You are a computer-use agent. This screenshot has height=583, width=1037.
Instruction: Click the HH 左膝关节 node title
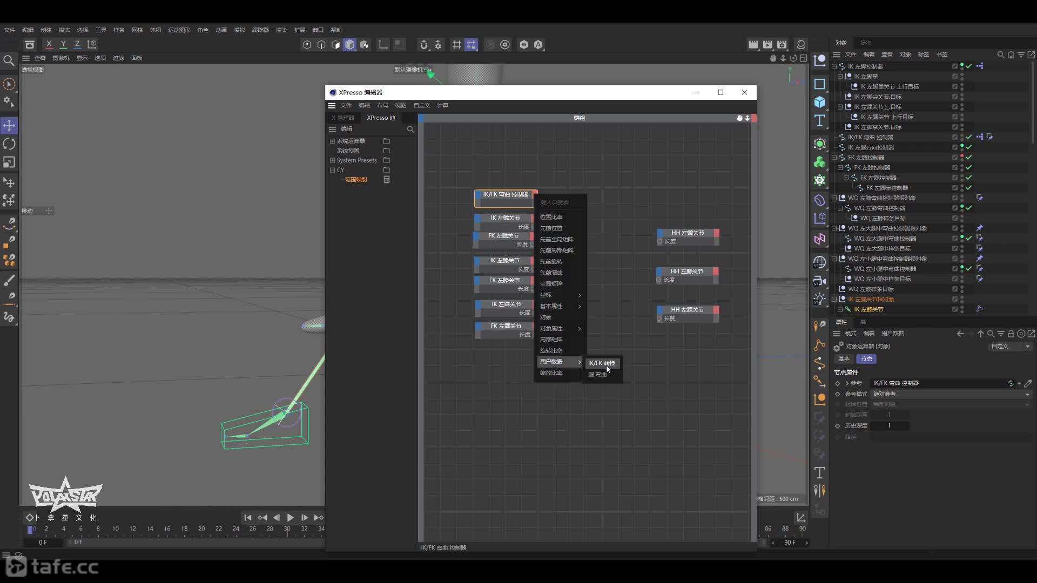686,272
